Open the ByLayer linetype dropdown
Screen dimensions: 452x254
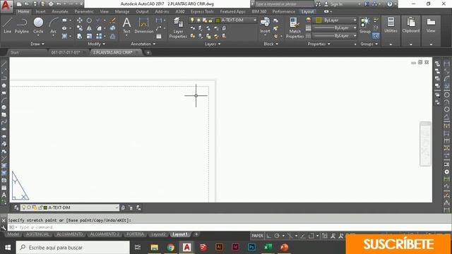click(x=335, y=36)
